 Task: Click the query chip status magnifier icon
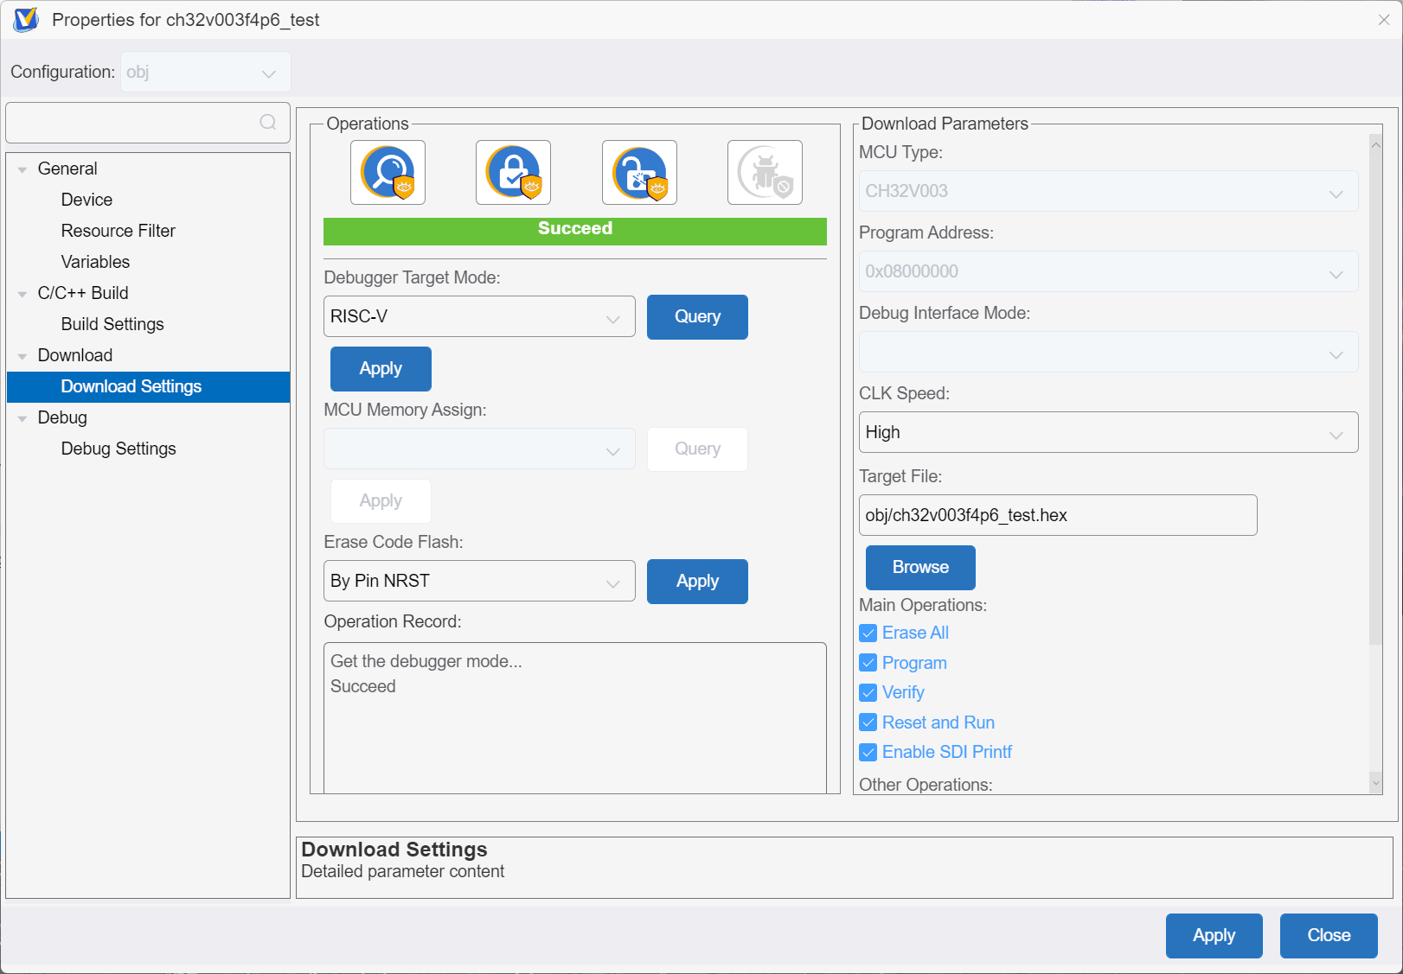tap(388, 172)
